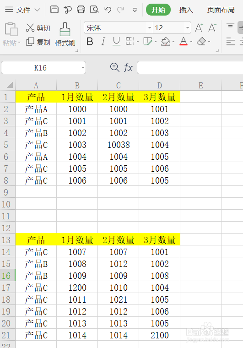Toggle bold formatting
This screenshot has width=243, height=348.
coord(90,41)
